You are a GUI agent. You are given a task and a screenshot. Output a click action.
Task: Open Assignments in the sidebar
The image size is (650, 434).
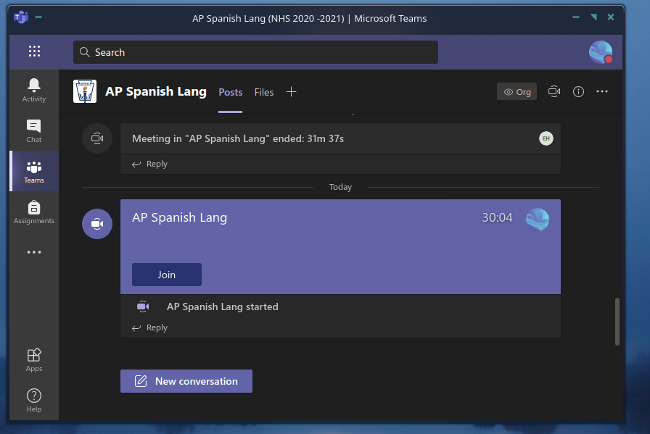pyautogui.click(x=34, y=212)
